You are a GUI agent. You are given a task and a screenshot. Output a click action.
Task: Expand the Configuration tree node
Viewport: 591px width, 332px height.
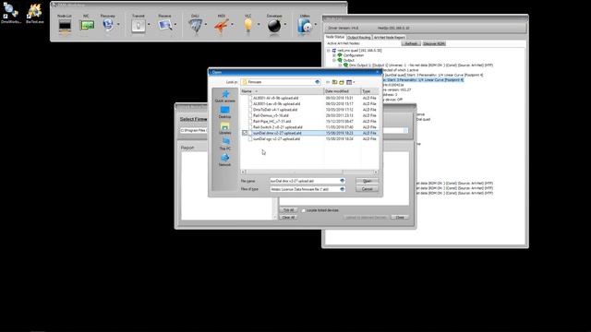tap(334, 55)
